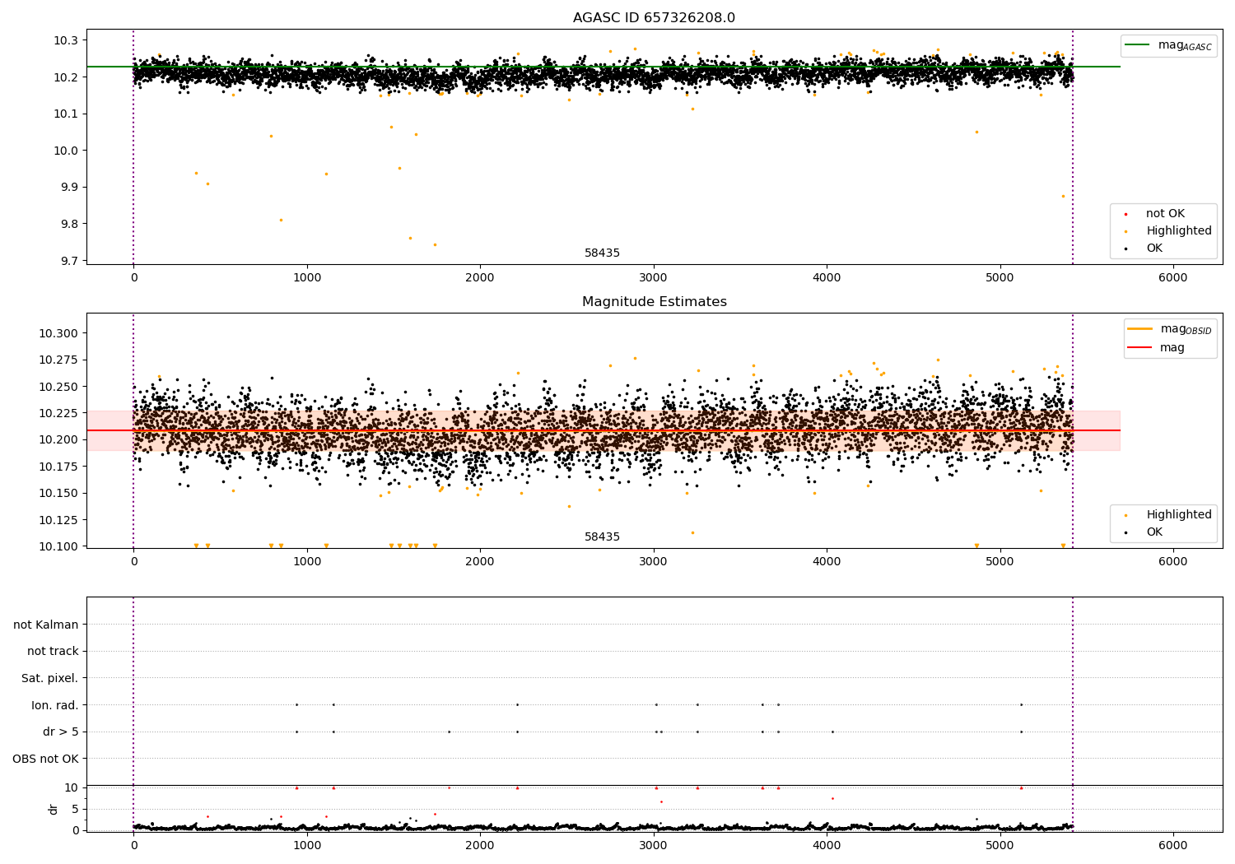Click the red line swatch beside 'mag' legend entry

point(1140,348)
